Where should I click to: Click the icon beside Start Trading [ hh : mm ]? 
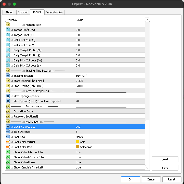(x=8, y=81)
